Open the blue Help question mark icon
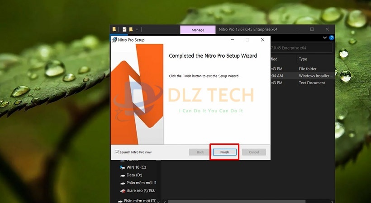The image size is (371, 203). [332, 38]
